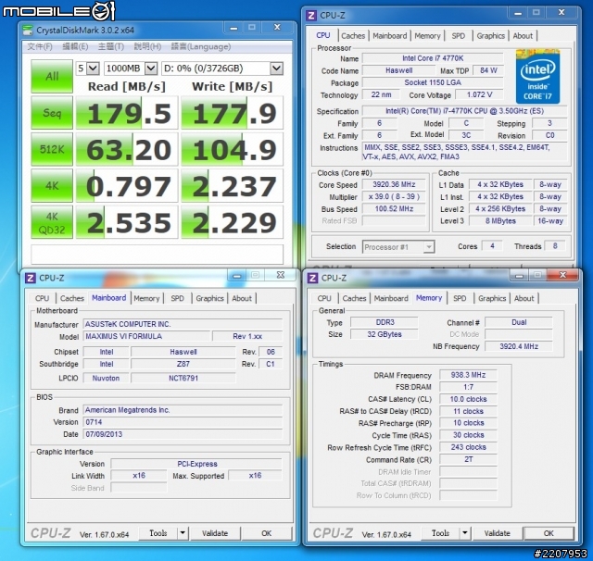593x561 pixels.
Task: Open the test count dropdown showing 5
Action: (x=88, y=69)
